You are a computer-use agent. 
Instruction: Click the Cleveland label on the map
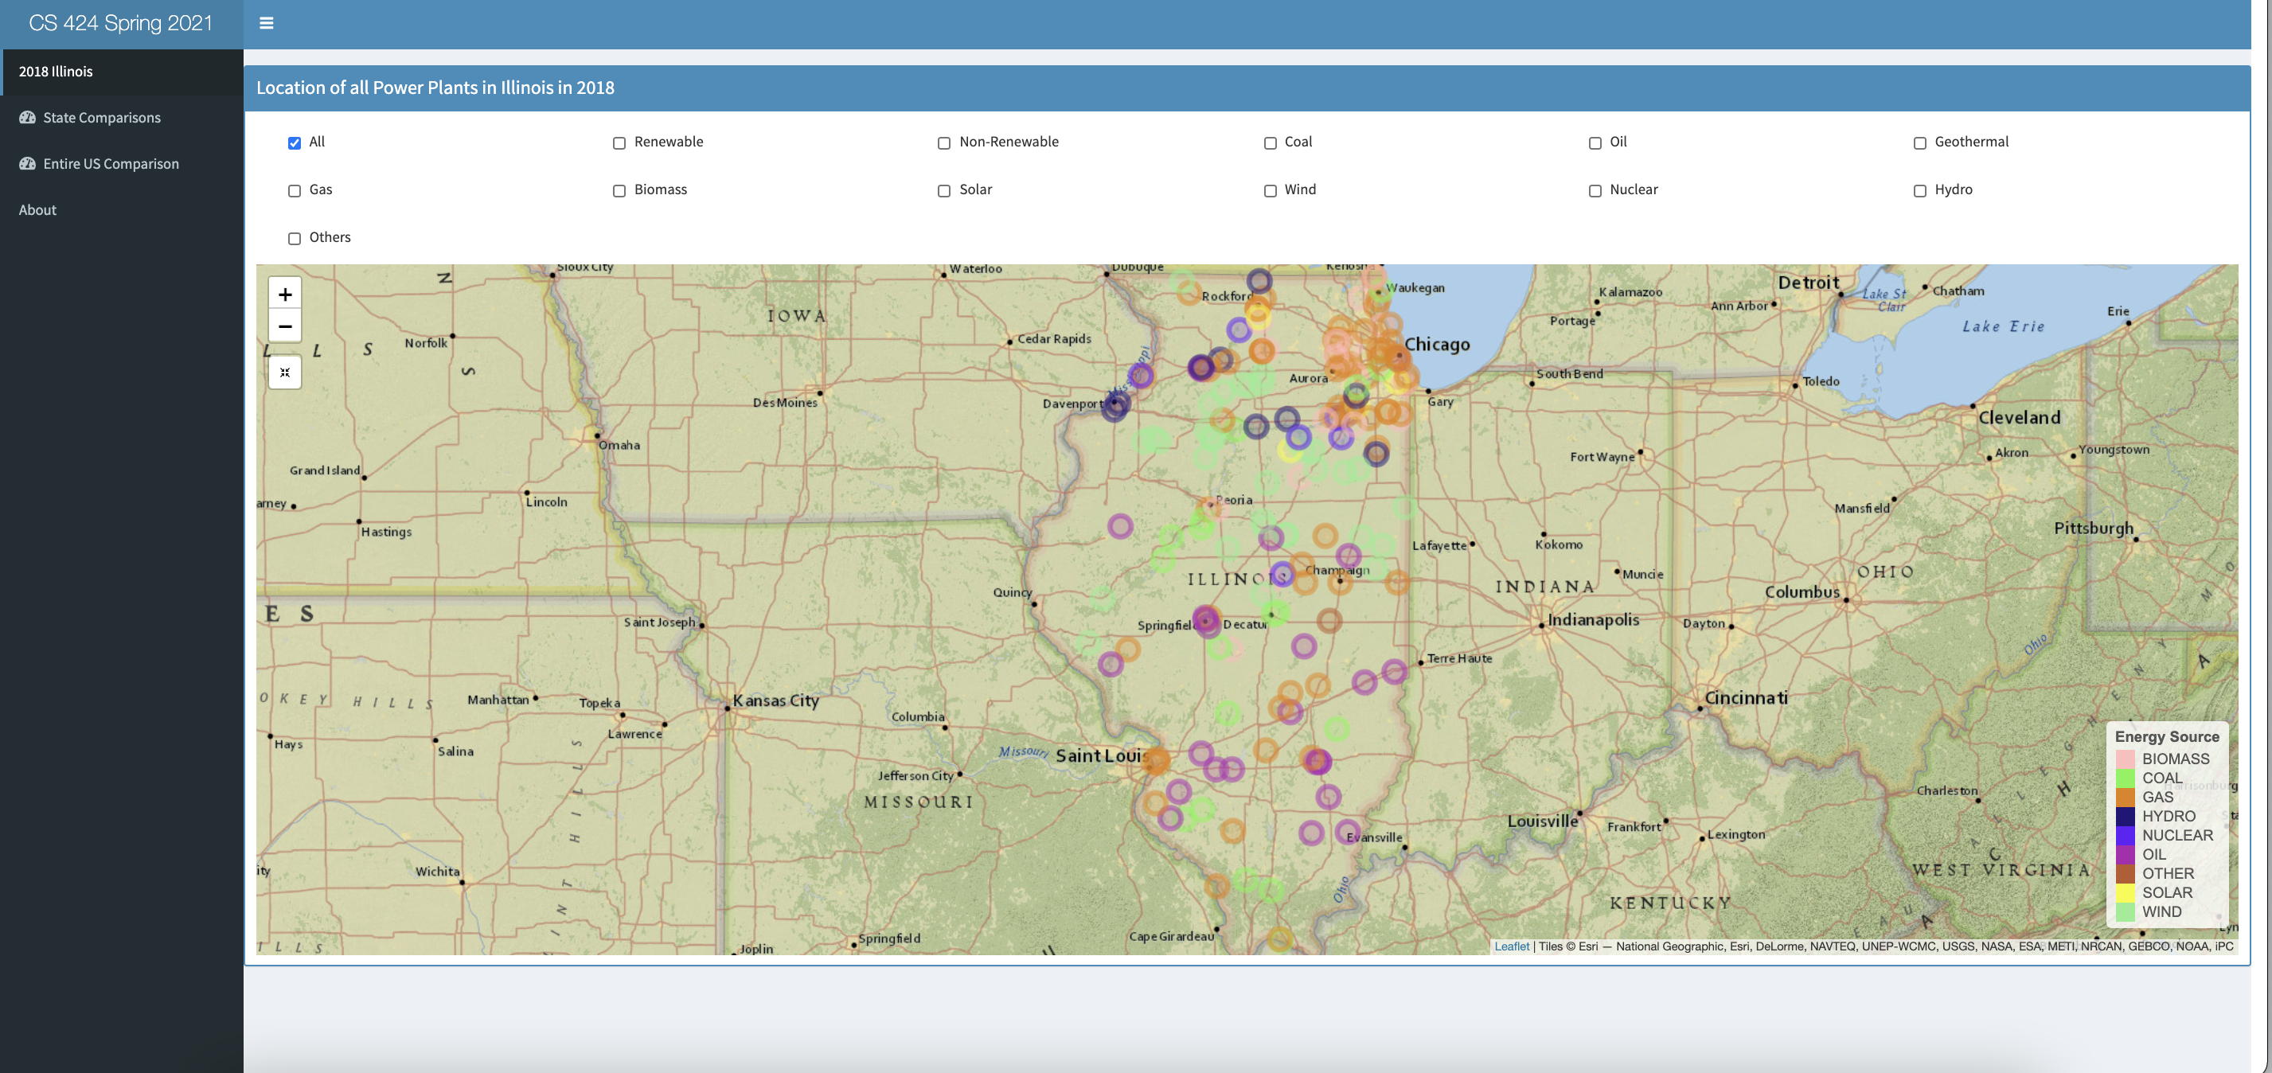2019,418
